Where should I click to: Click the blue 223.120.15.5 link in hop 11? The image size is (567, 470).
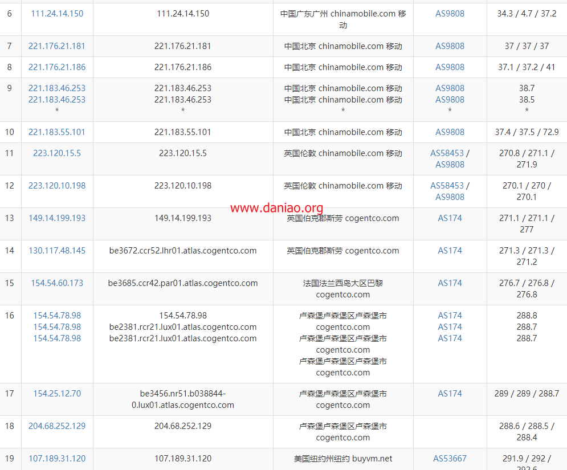tap(57, 153)
